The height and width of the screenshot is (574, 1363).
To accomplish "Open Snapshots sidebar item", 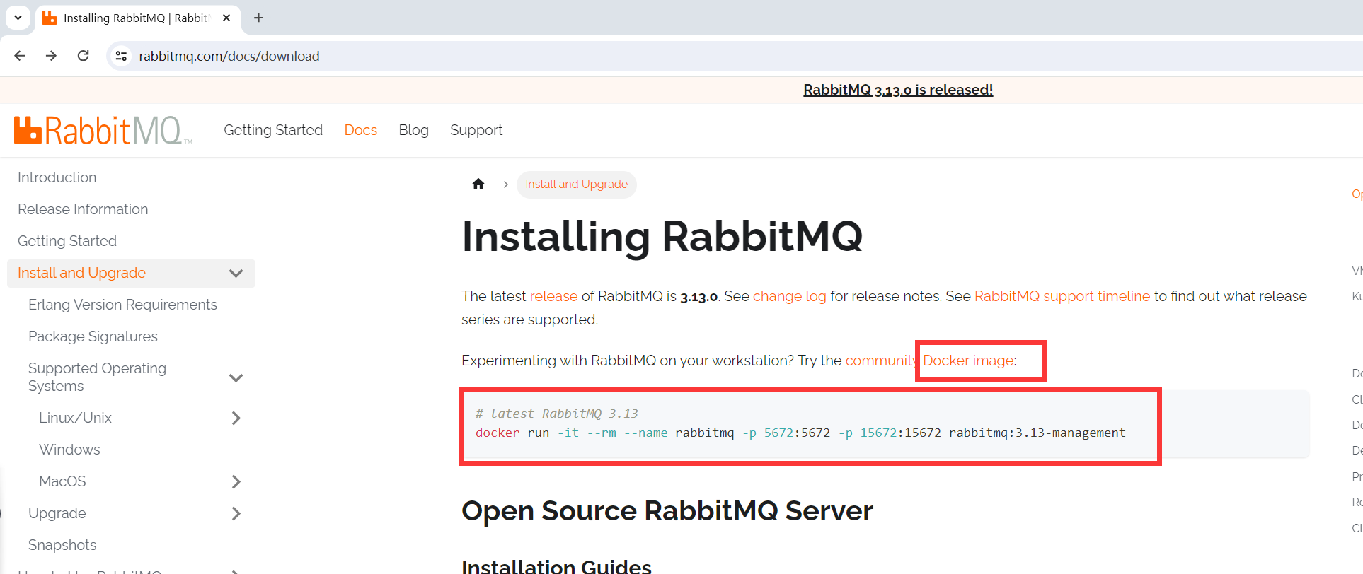I will point(62,545).
